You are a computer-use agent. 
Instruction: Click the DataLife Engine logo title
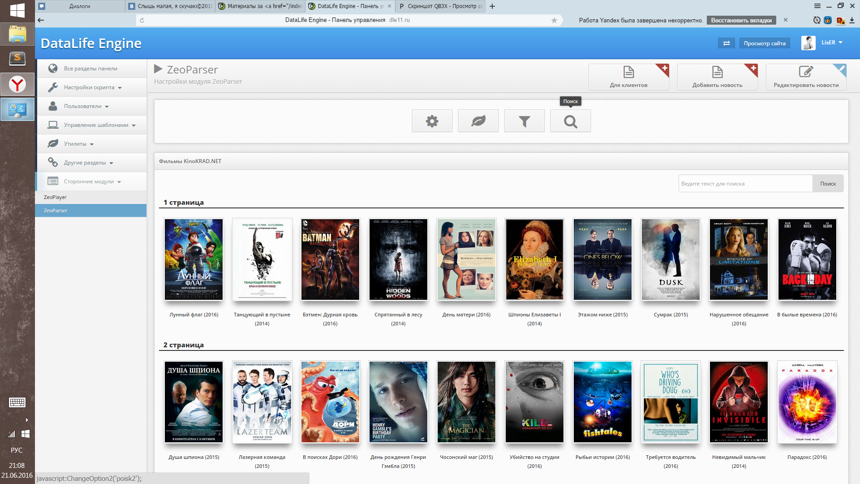point(91,43)
